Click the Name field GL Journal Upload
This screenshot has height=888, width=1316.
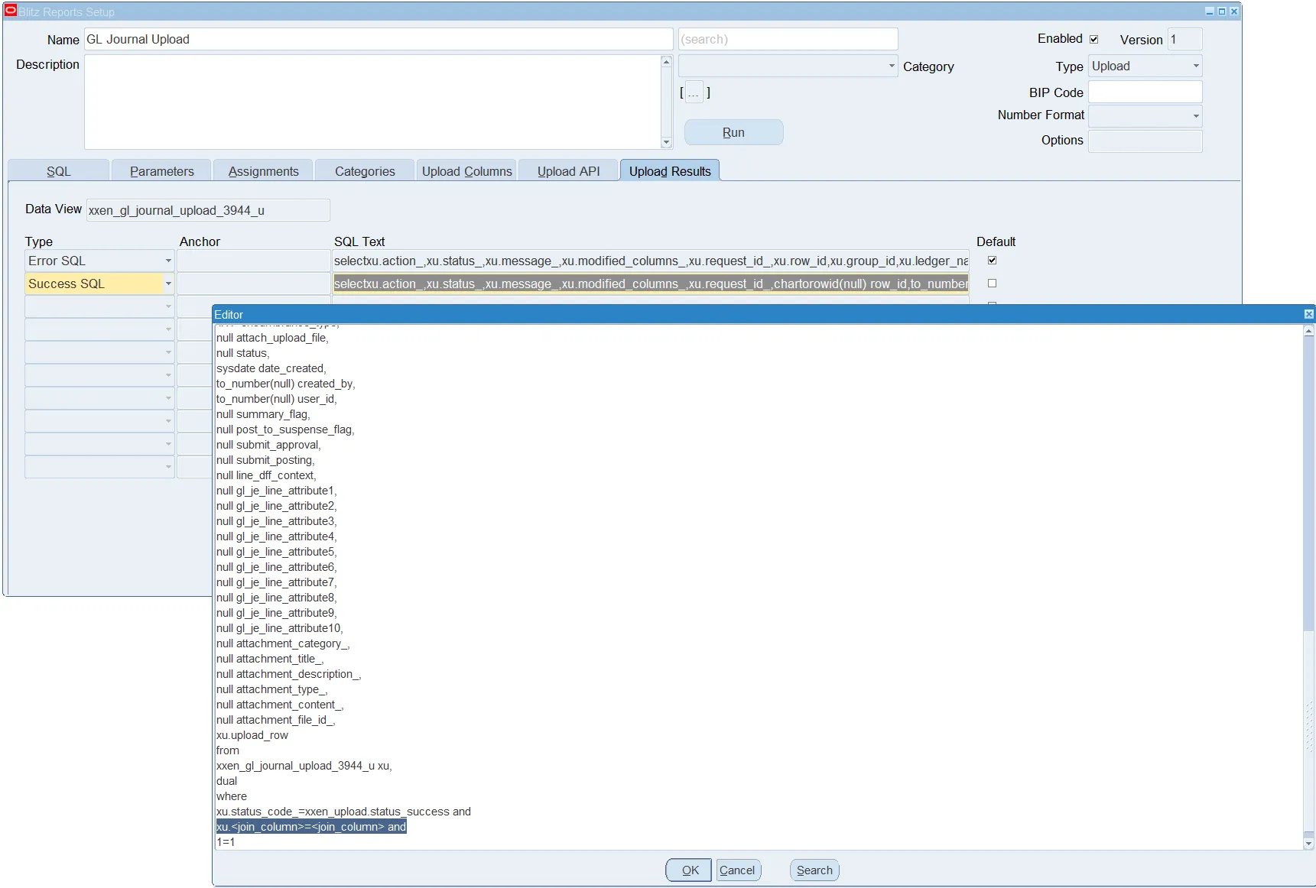[379, 39]
